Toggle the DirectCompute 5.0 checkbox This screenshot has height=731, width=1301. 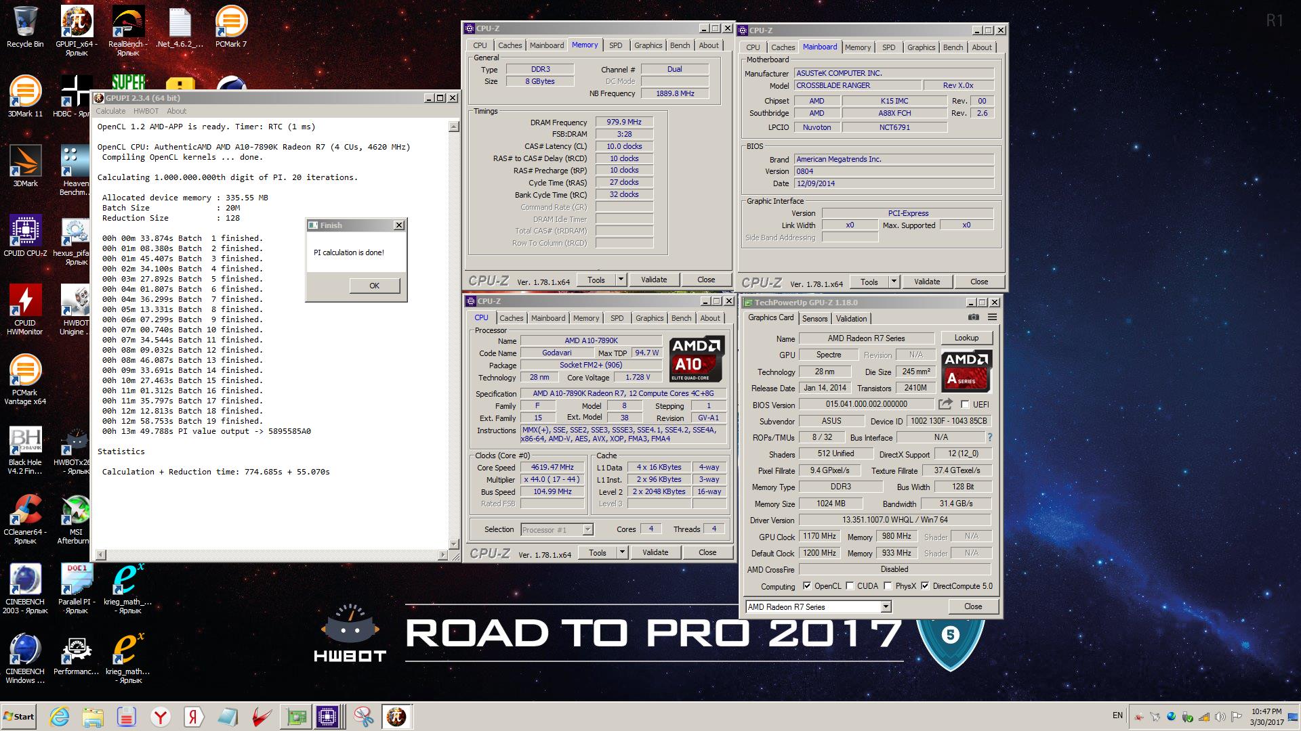[x=925, y=586]
